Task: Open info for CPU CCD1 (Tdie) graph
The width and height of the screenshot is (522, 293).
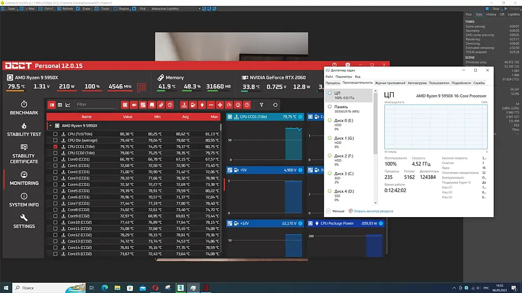Action: pyautogui.click(x=300, y=117)
